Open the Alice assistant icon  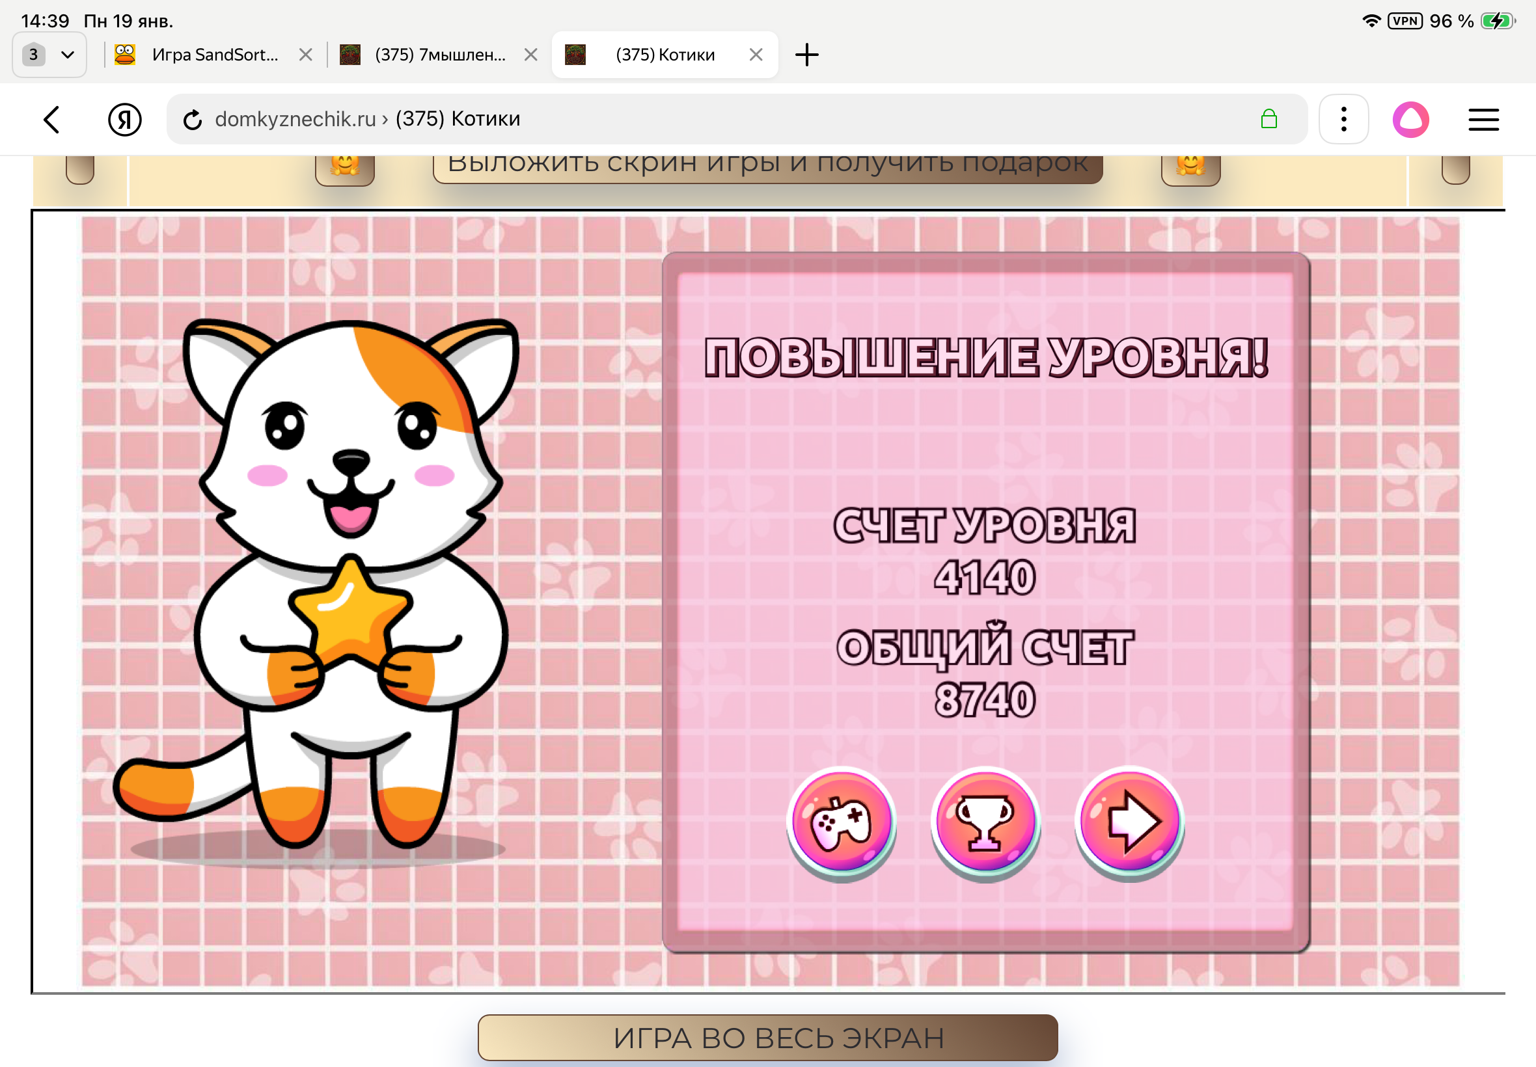1410,120
